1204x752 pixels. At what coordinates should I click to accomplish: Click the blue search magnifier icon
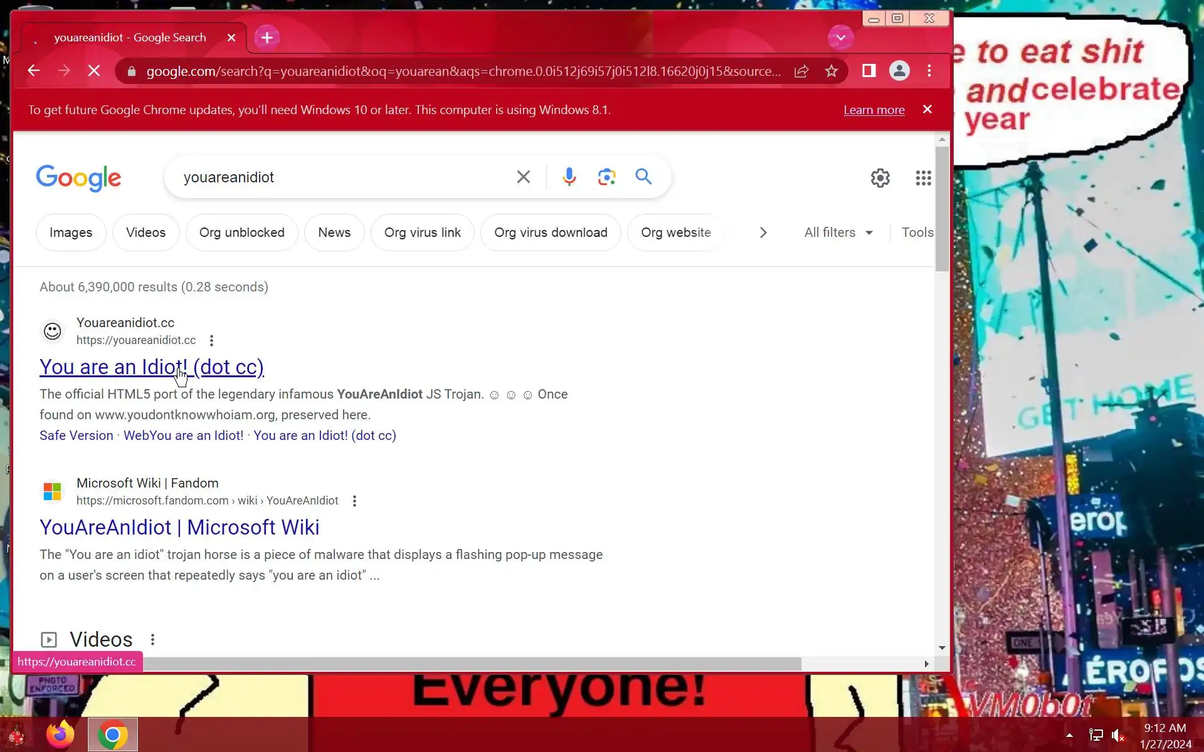pos(643,177)
